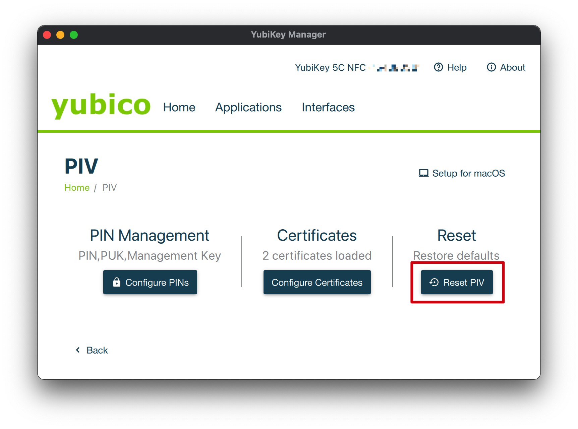Click 'PIN,PUK,Management Key' text
This screenshot has height=429, width=578.
tap(150, 256)
